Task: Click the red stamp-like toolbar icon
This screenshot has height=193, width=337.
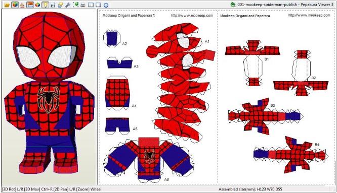Action: click(x=22, y=5)
